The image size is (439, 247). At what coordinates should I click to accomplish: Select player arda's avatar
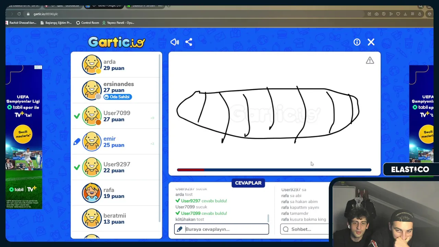tap(92, 64)
